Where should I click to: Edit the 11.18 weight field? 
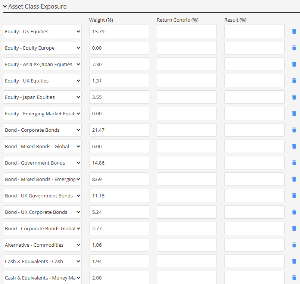(x=119, y=196)
